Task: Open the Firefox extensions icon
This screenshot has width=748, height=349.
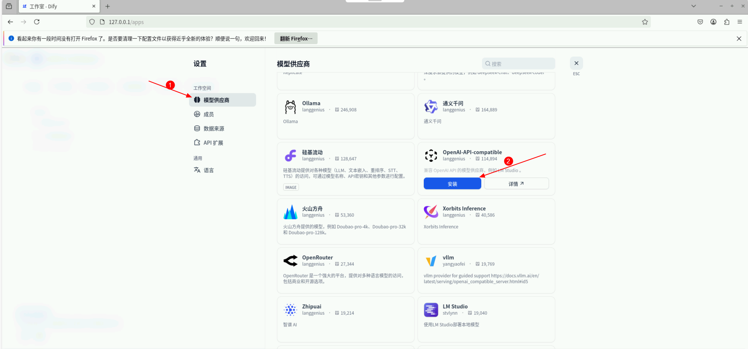Action: point(727,22)
